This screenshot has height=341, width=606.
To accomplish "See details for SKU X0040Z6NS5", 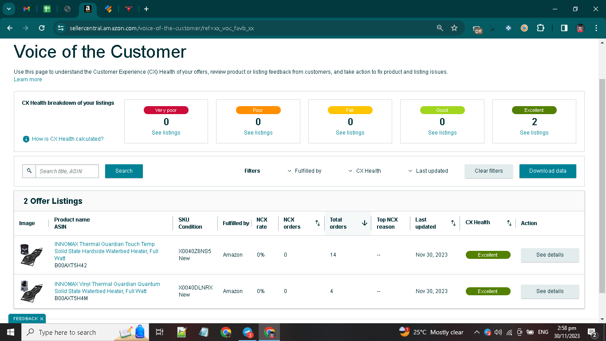I will tap(550, 255).
